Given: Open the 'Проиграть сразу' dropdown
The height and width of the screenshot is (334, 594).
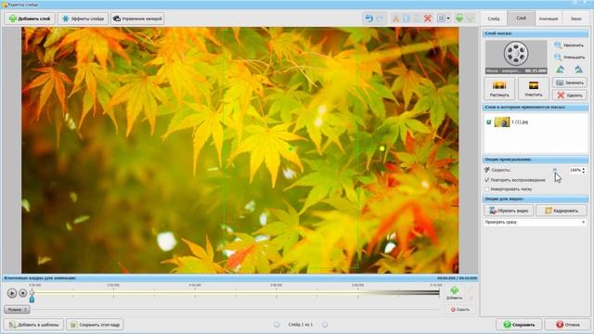Looking at the screenshot, I should (x=536, y=223).
